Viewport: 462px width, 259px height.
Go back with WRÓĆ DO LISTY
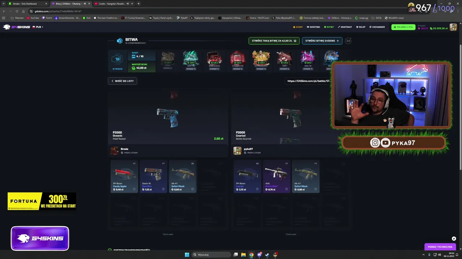click(122, 81)
